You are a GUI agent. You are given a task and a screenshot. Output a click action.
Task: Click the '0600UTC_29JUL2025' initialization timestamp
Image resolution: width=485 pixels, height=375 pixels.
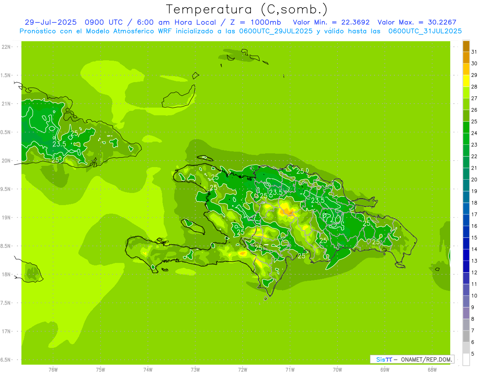coord(276,31)
